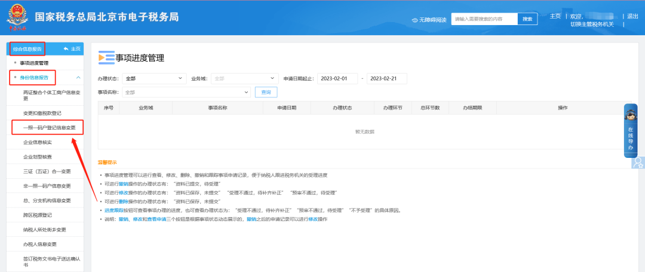Select 综合信息报告 sidebar header
The image size is (645, 272).
27,49
